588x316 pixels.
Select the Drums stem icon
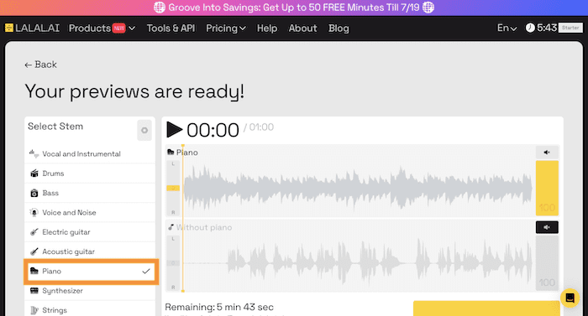(34, 174)
